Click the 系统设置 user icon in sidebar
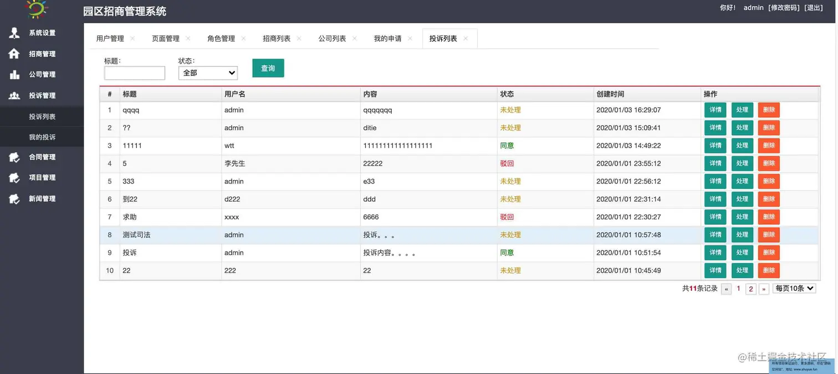Image resolution: width=838 pixels, height=374 pixels. point(14,33)
